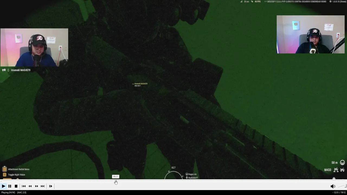This screenshot has width=347, height=195.
Task: Fast forward the video
Action: coord(37,186)
